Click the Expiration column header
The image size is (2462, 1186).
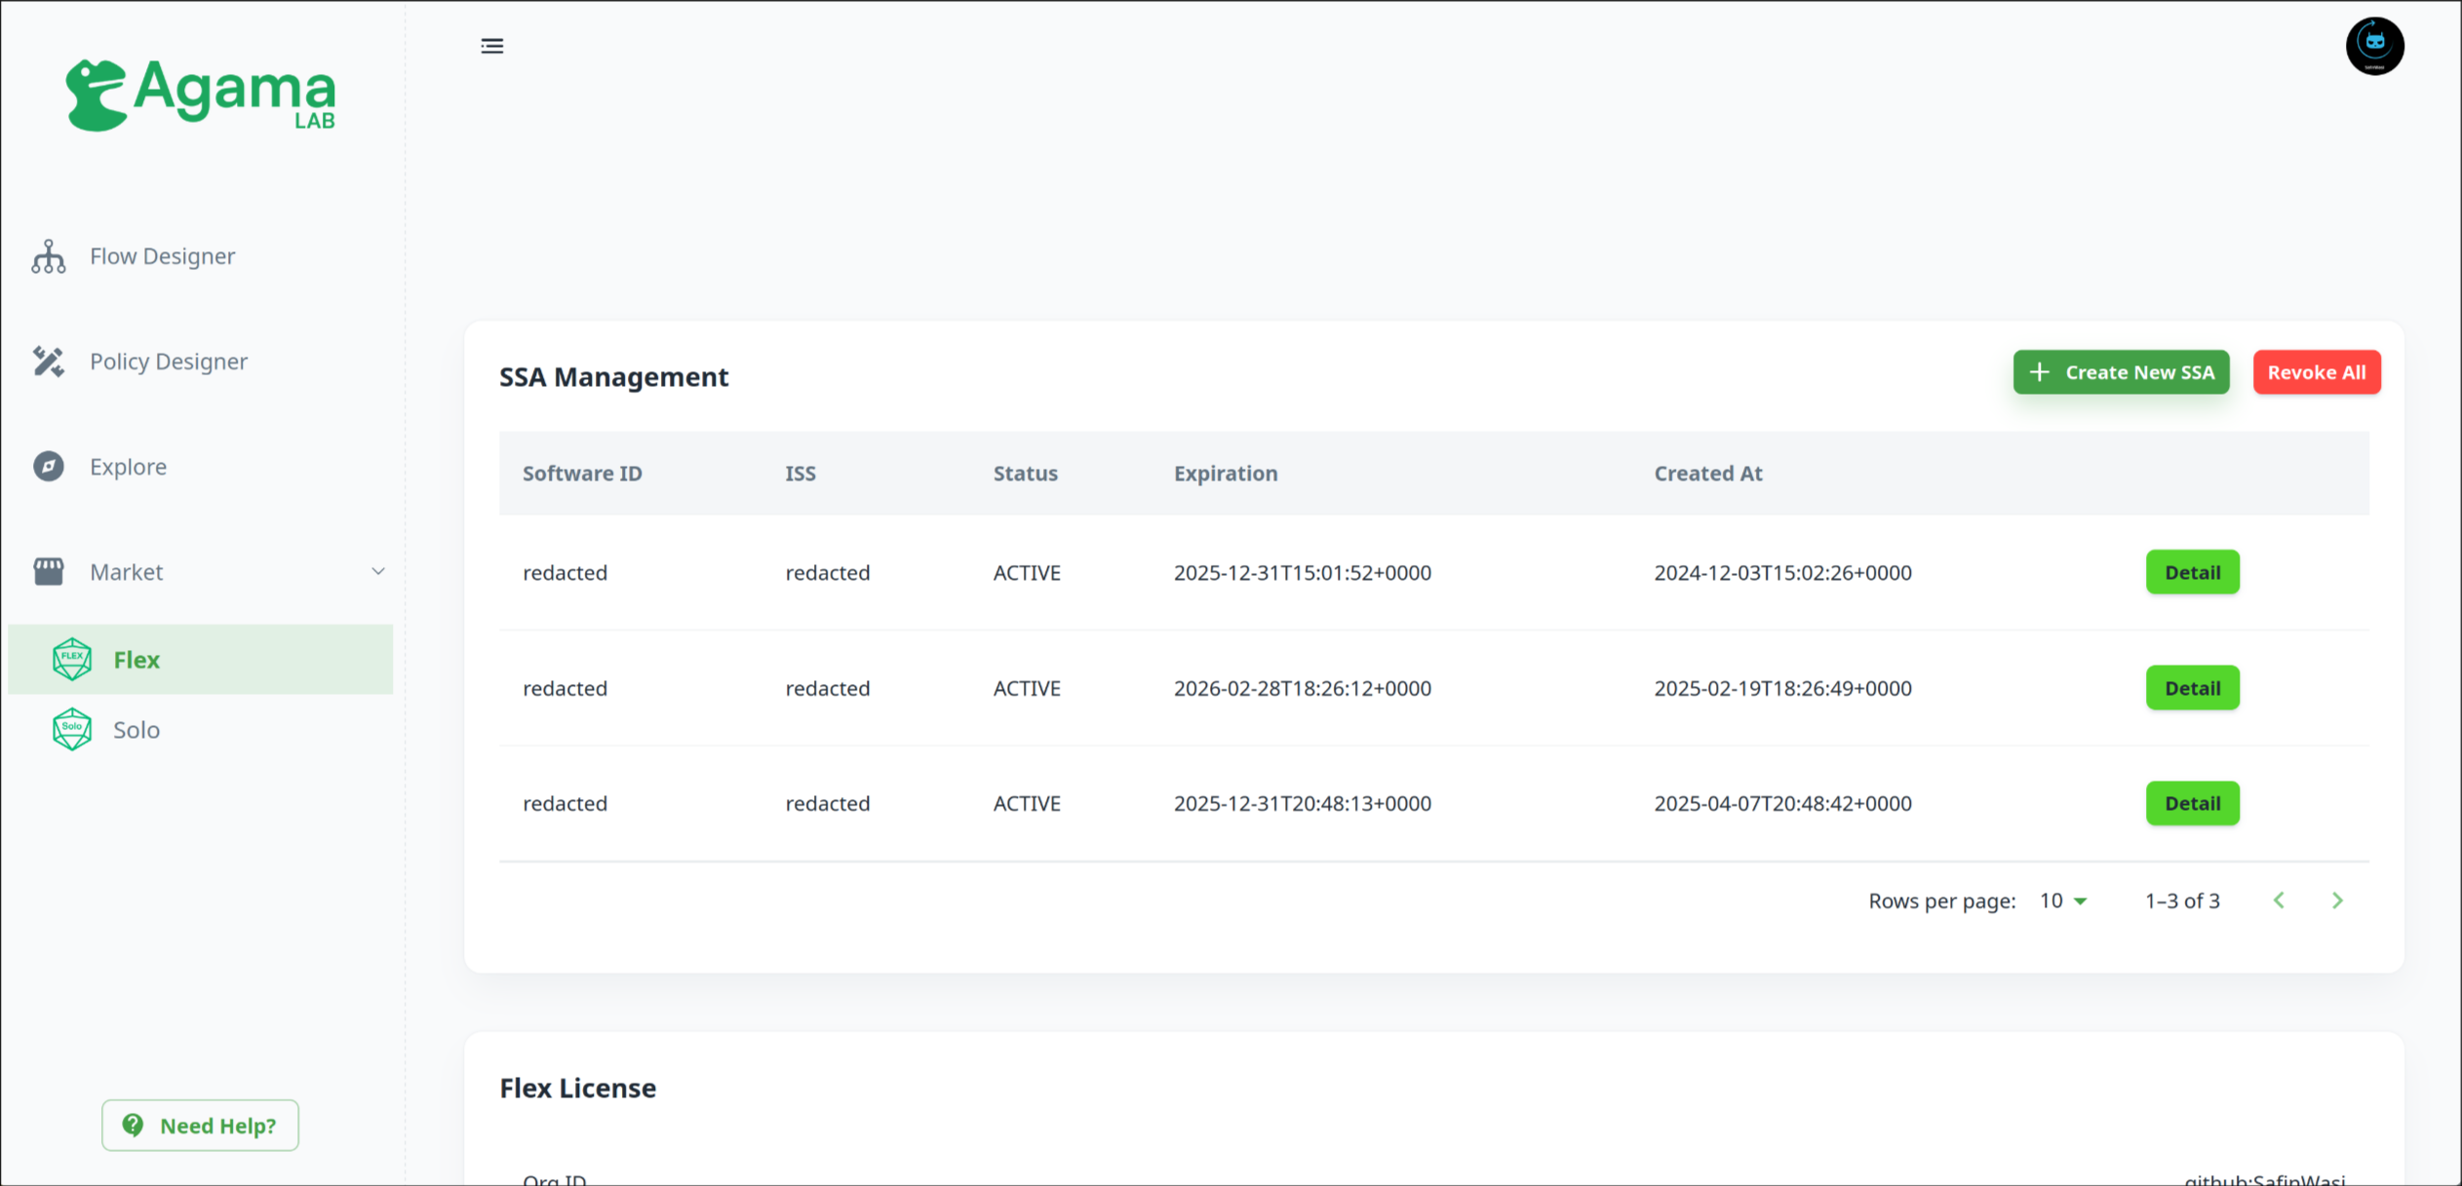coord(1225,474)
